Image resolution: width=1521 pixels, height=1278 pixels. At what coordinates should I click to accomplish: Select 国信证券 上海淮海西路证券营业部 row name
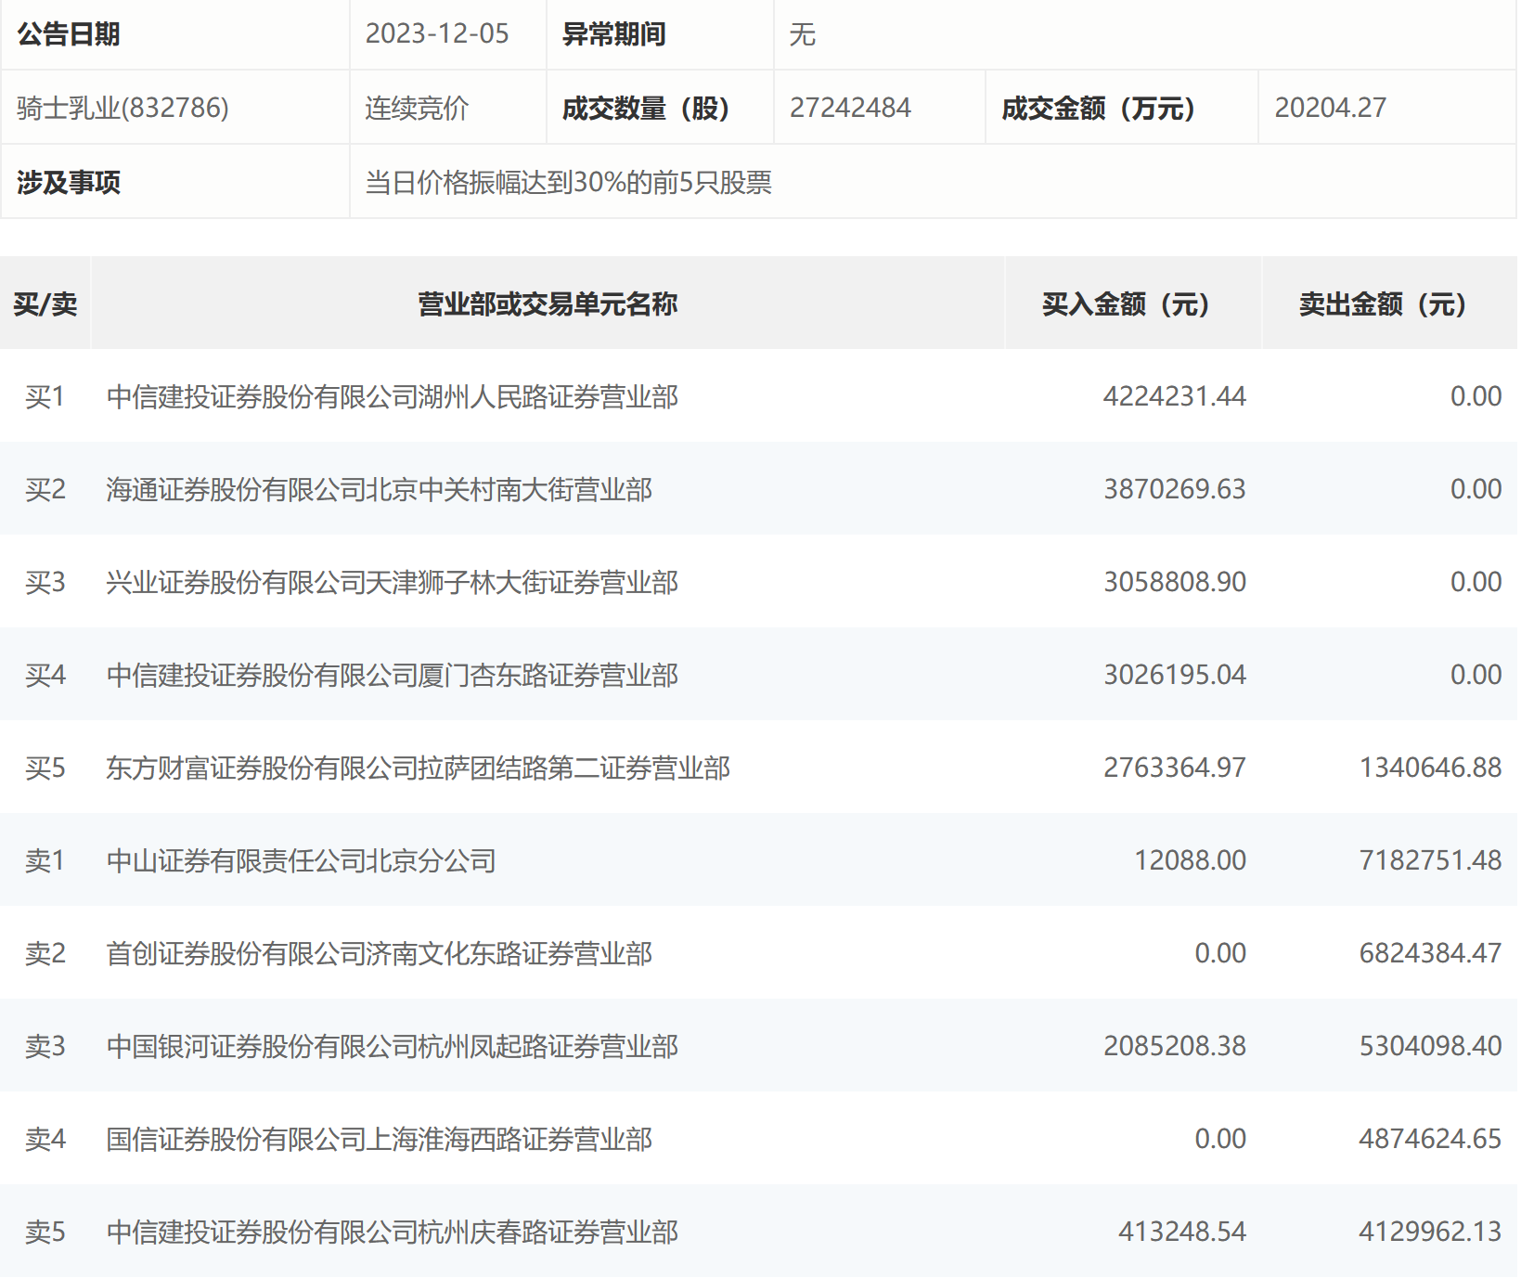coord(380,1139)
